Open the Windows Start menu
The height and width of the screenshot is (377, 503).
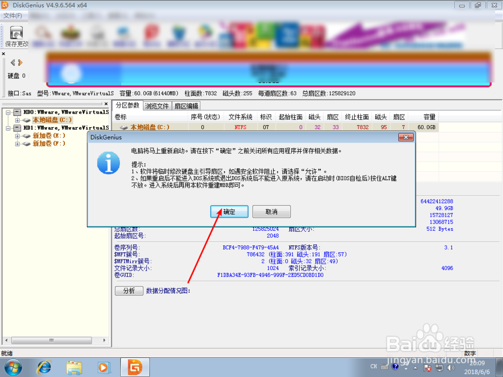[13, 367]
